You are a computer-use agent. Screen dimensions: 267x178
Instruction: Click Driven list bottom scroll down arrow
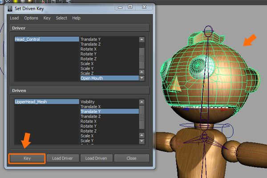tap(142, 141)
